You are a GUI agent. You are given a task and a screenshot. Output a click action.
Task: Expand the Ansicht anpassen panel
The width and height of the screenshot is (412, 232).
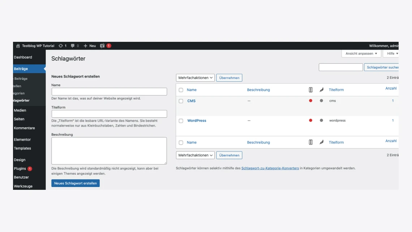(x=361, y=53)
